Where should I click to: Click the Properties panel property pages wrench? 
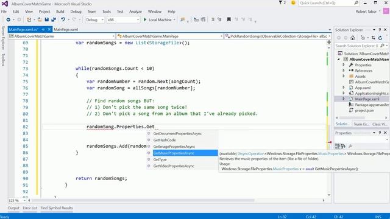[350, 146]
